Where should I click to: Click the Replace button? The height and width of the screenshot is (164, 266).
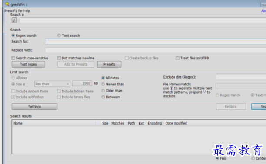coord(231,107)
